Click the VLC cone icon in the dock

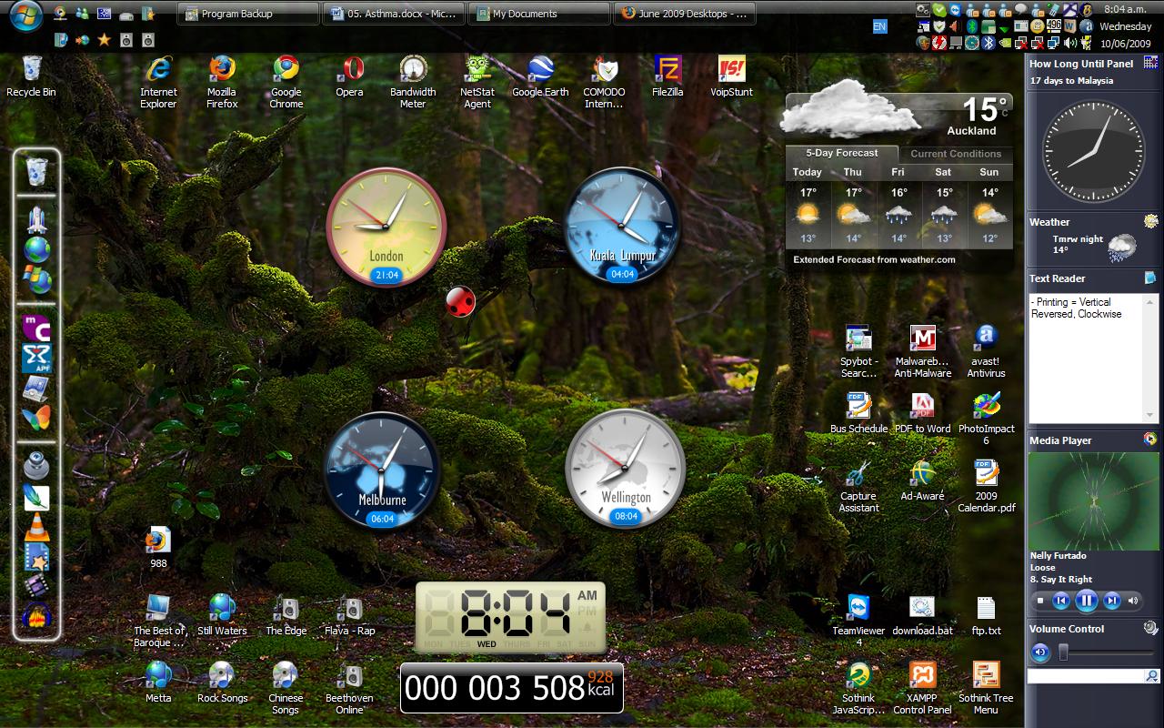coord(36,526)
